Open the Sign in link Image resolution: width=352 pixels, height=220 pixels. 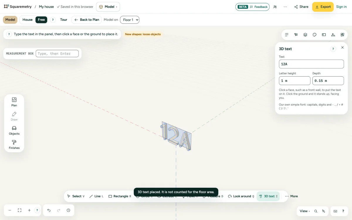(341, 7)
